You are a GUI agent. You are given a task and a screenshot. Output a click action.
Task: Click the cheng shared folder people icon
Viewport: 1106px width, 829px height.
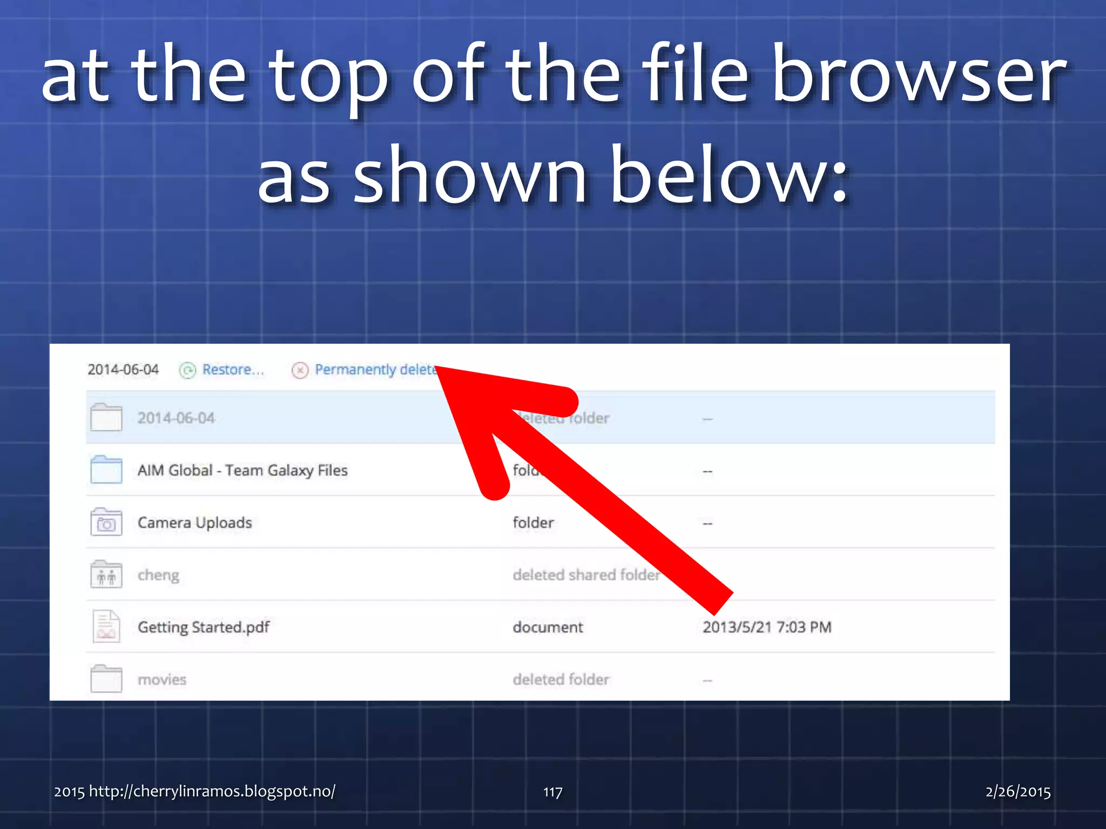[x=106, y=574]
